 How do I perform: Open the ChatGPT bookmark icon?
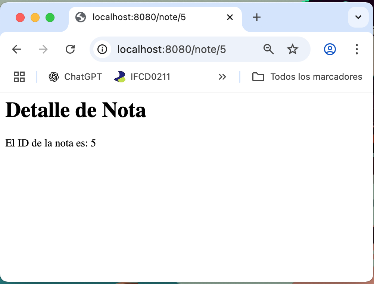pyautogui.click(x=53, y=77)
